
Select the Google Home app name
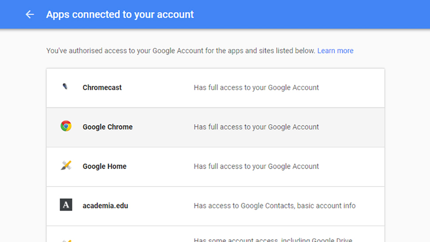(104, 166)
